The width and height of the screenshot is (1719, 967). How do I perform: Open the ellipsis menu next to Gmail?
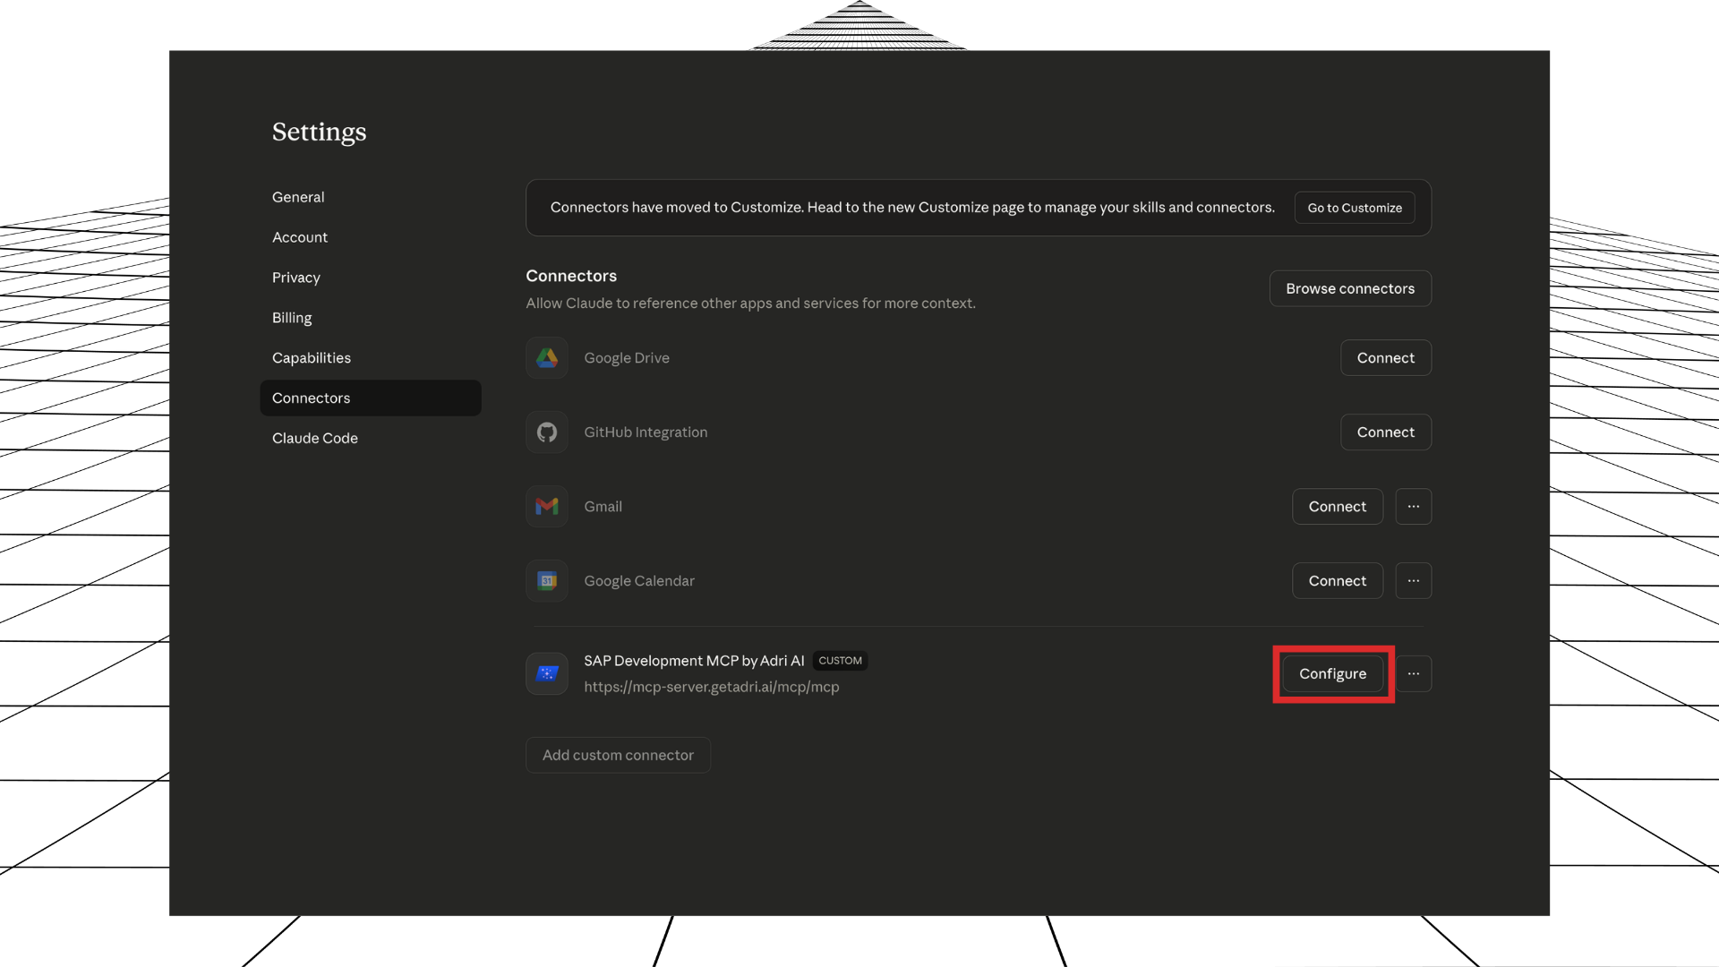pos(1414,506)
